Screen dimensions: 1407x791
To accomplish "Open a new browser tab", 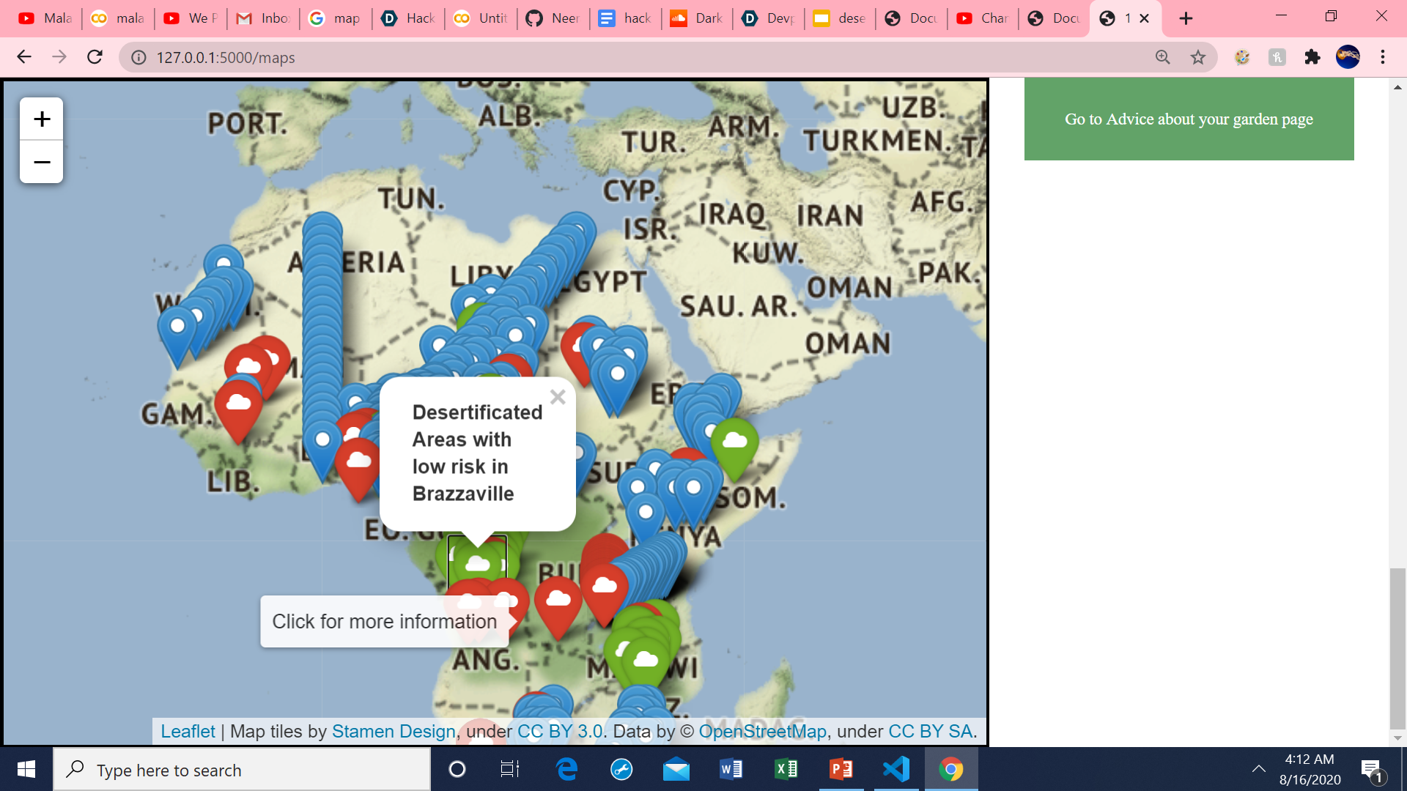I will point(1186,18).
